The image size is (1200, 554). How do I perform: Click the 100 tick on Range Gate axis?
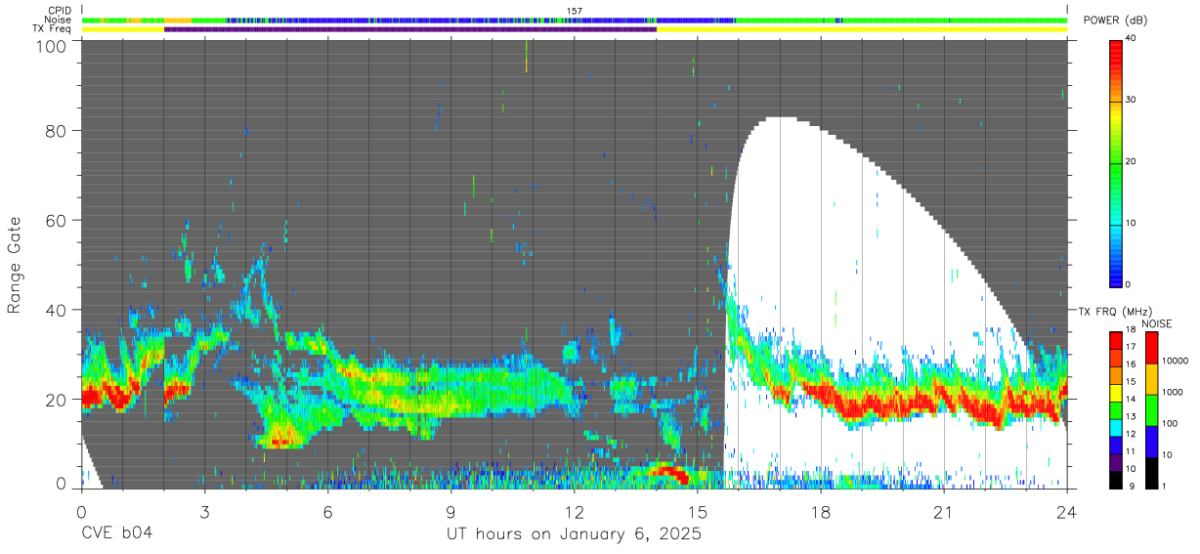pyautogui.click(x=51, y=45)
